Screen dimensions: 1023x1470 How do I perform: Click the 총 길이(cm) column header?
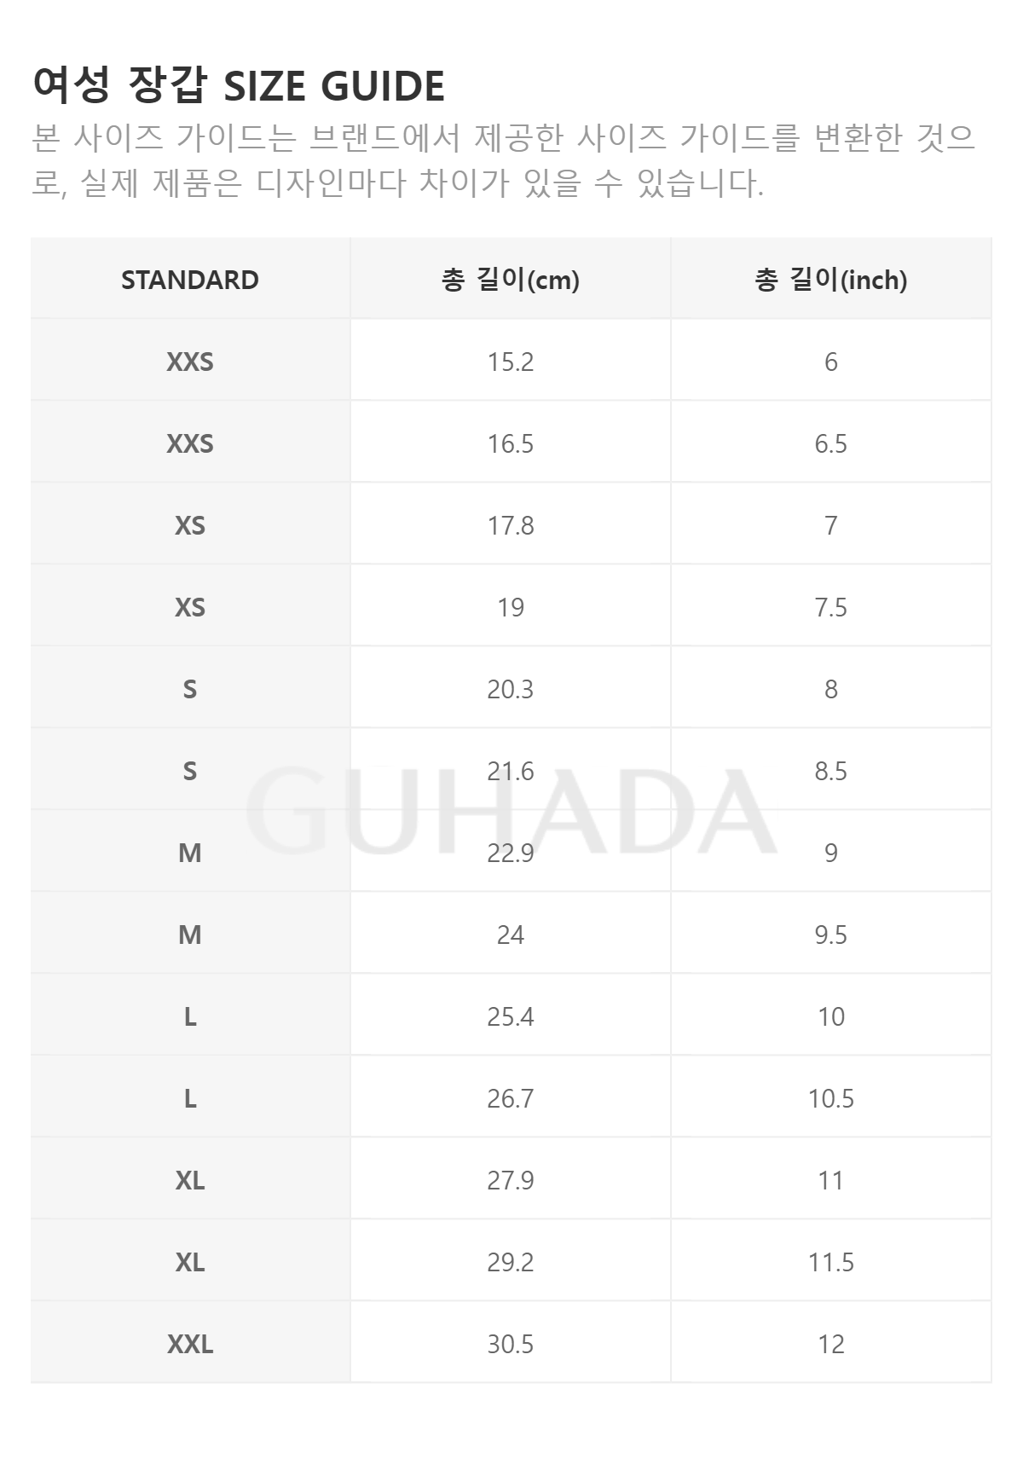click(x=511, y=279)
